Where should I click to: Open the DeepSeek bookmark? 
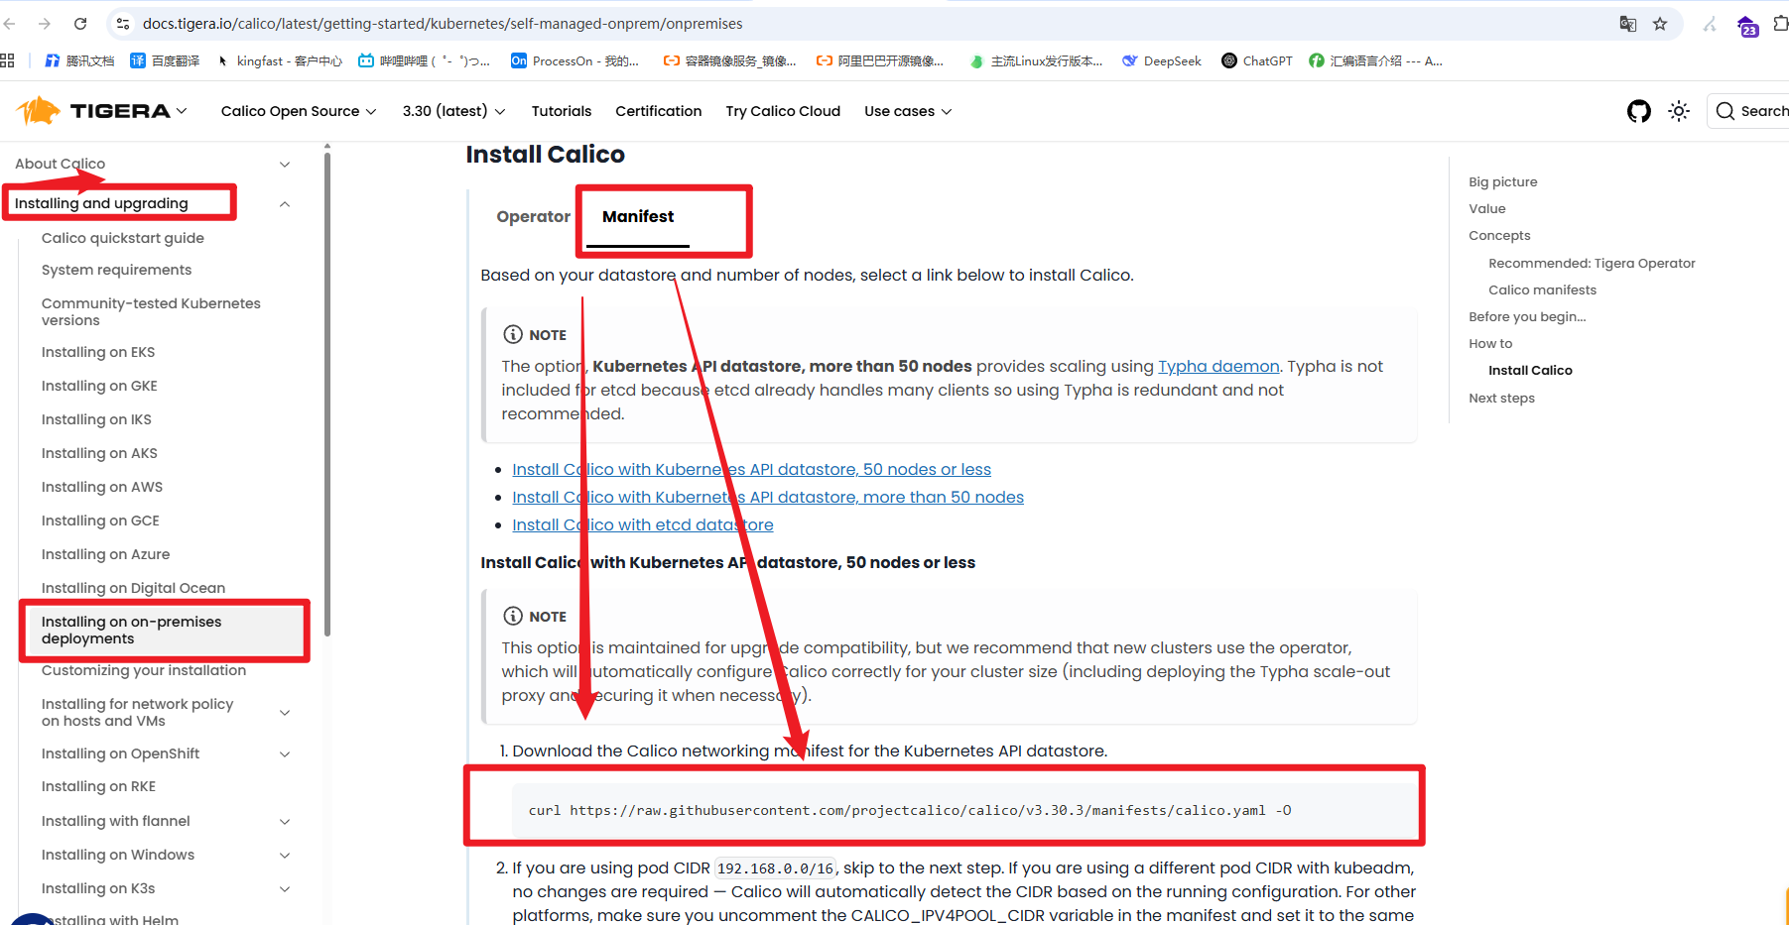tap(1162, 60)
